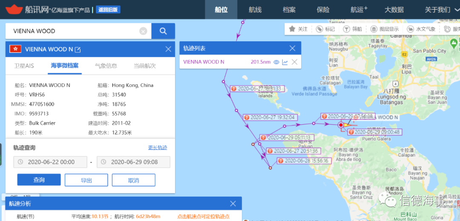Select 航线 in top navigation
The width and height of the screenshot is (460, 221).
255,9
